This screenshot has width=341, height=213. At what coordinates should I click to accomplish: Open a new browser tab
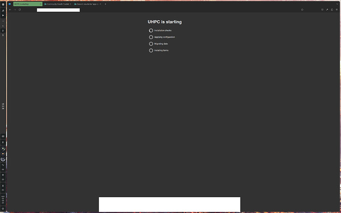[105, 4]
